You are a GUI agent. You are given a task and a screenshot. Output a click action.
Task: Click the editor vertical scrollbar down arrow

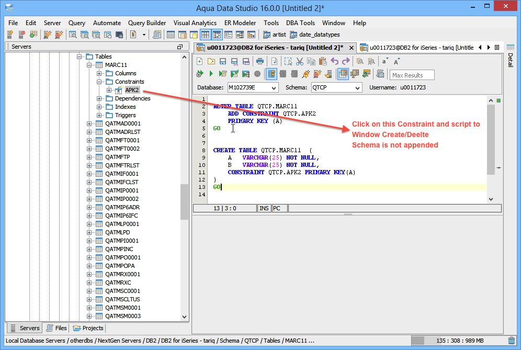(491, 199)
